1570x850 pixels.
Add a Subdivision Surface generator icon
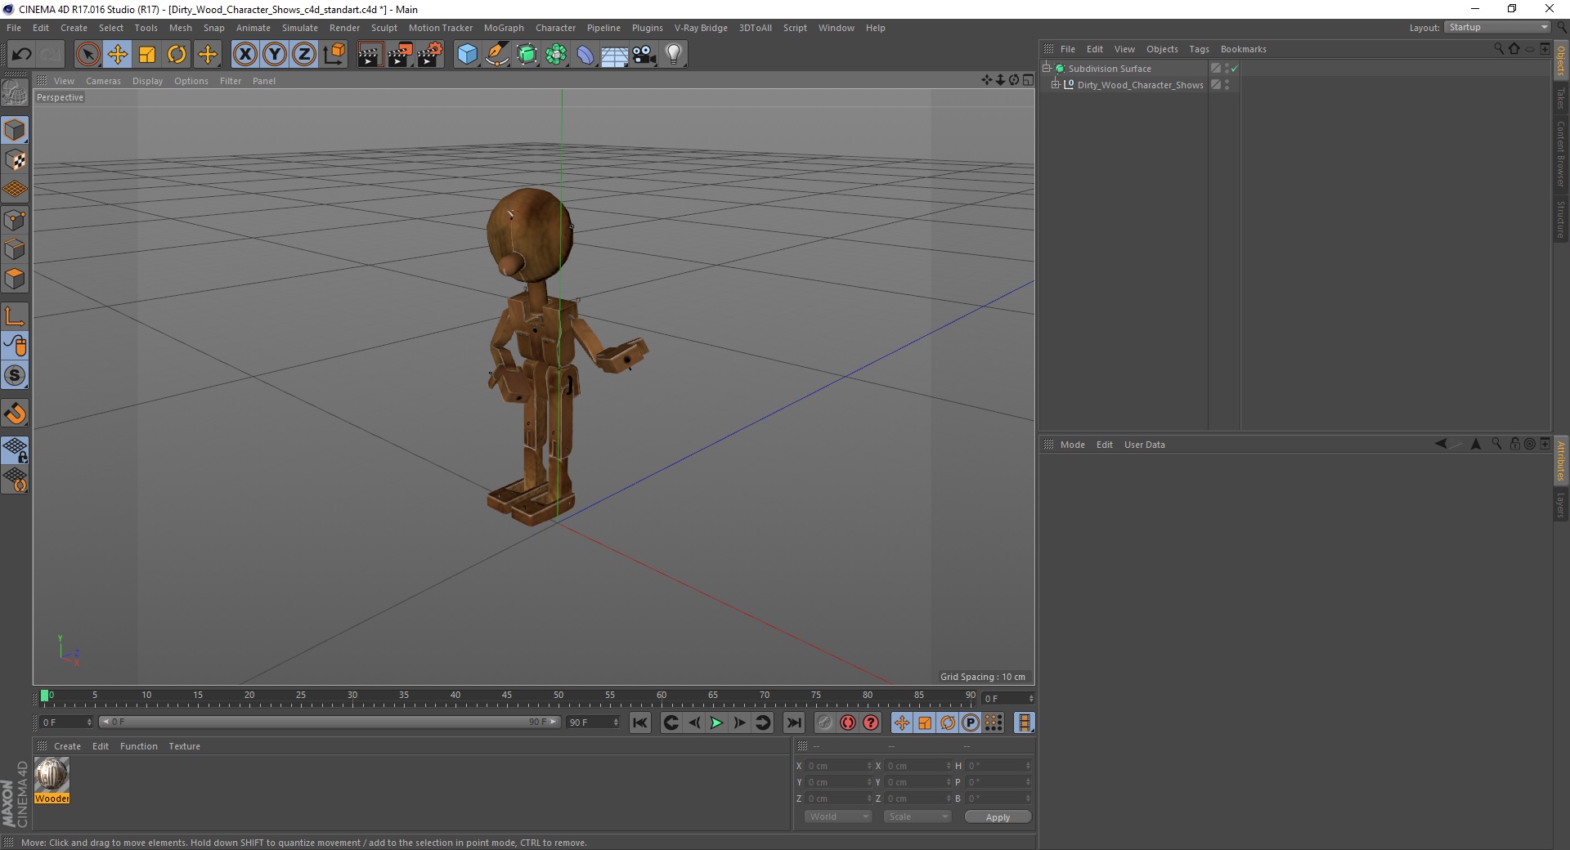click(527, 55)
